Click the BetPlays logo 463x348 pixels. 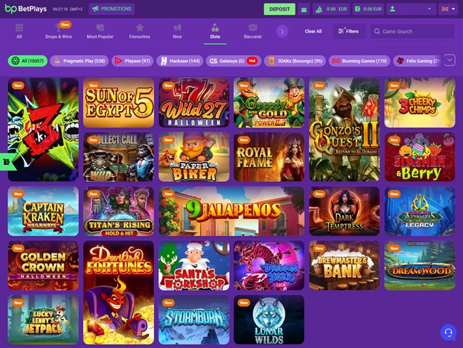click(26, 9)
